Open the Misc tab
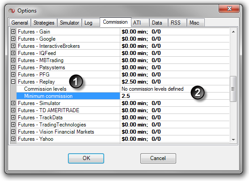 point(196,23)
